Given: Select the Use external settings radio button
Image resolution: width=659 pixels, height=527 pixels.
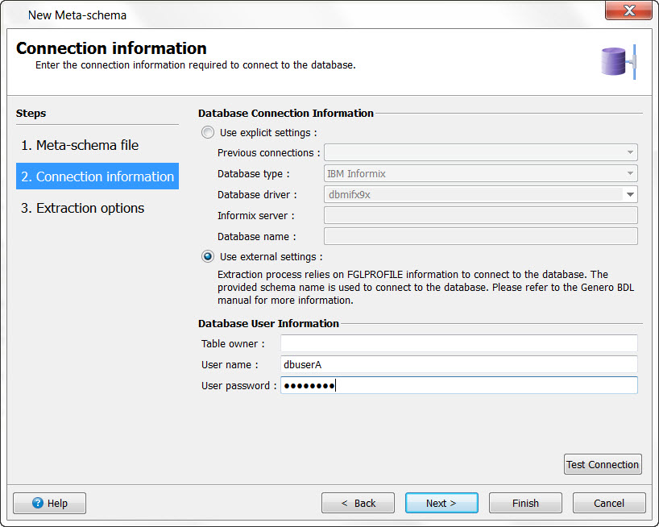Looking at the screenshot, I should [x=208, y=256].
